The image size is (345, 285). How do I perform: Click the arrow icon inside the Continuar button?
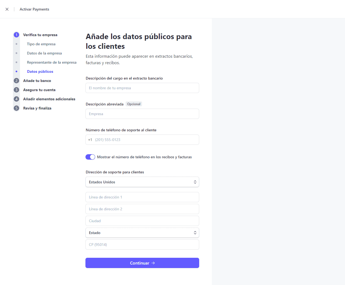pyautogui.click(x=153, y=263)
